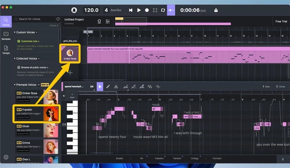Select the scissors split tool
The width and height of the screenshot is (290, 168).
tap(116, 86)
